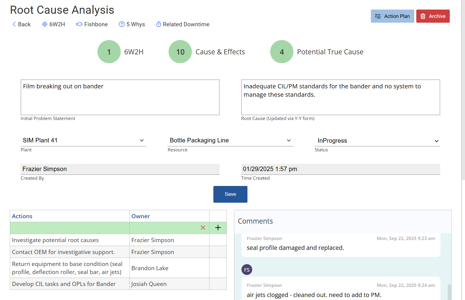Open the 6W2H target icon link

coord(45,24)
